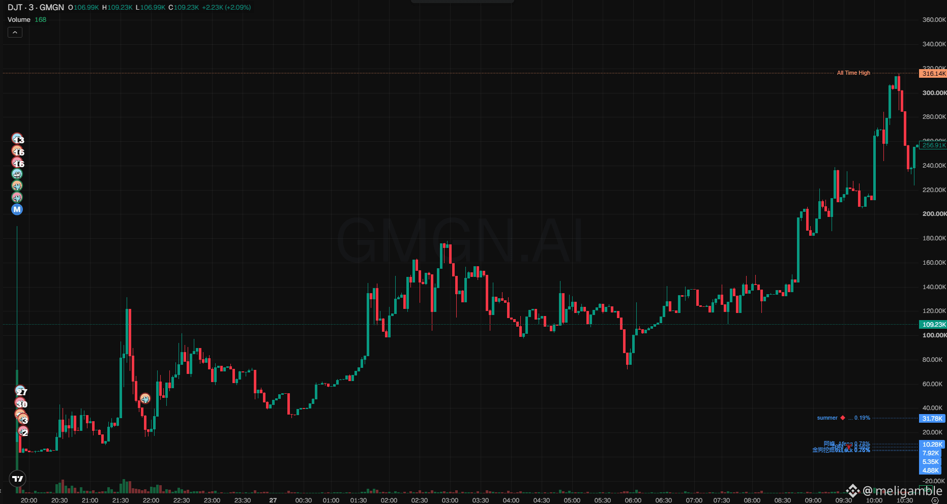This screenshot has height=504, width=947.
Task: Click the 100.00K price axis label
Action: (934, 335)
